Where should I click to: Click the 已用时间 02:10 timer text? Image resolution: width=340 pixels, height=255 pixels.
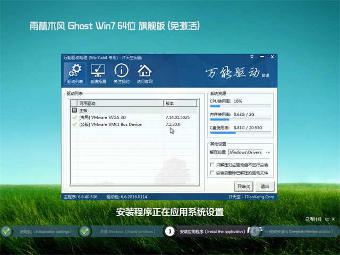(x=320, y=219)
